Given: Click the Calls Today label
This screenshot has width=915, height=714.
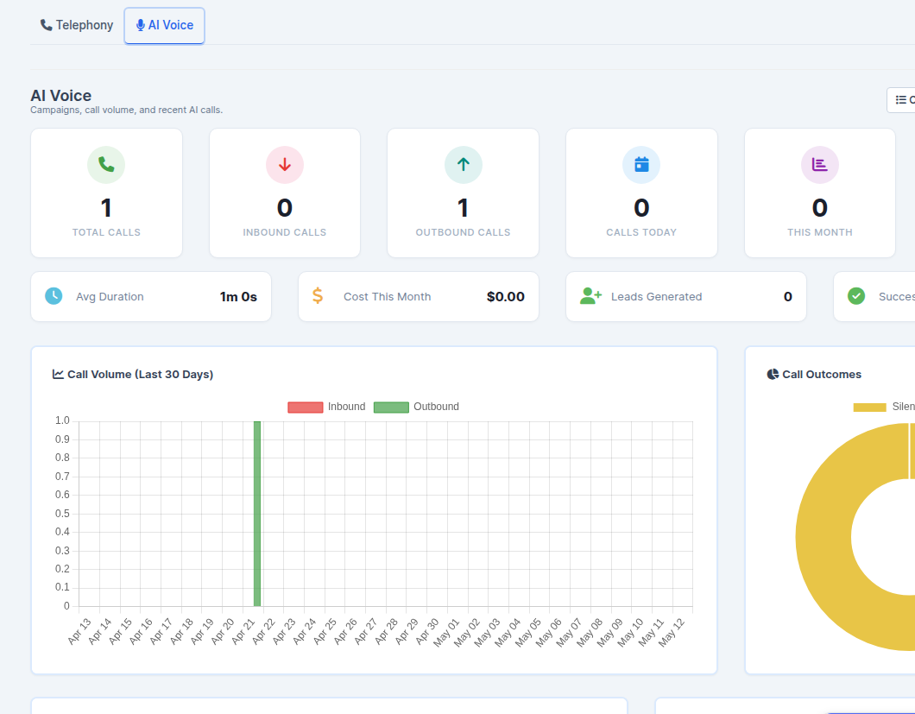Looking at the screenshot, I should [x=641, y=232].
